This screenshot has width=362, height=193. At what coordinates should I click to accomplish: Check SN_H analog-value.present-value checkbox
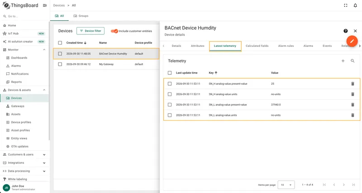pos(170,84)
